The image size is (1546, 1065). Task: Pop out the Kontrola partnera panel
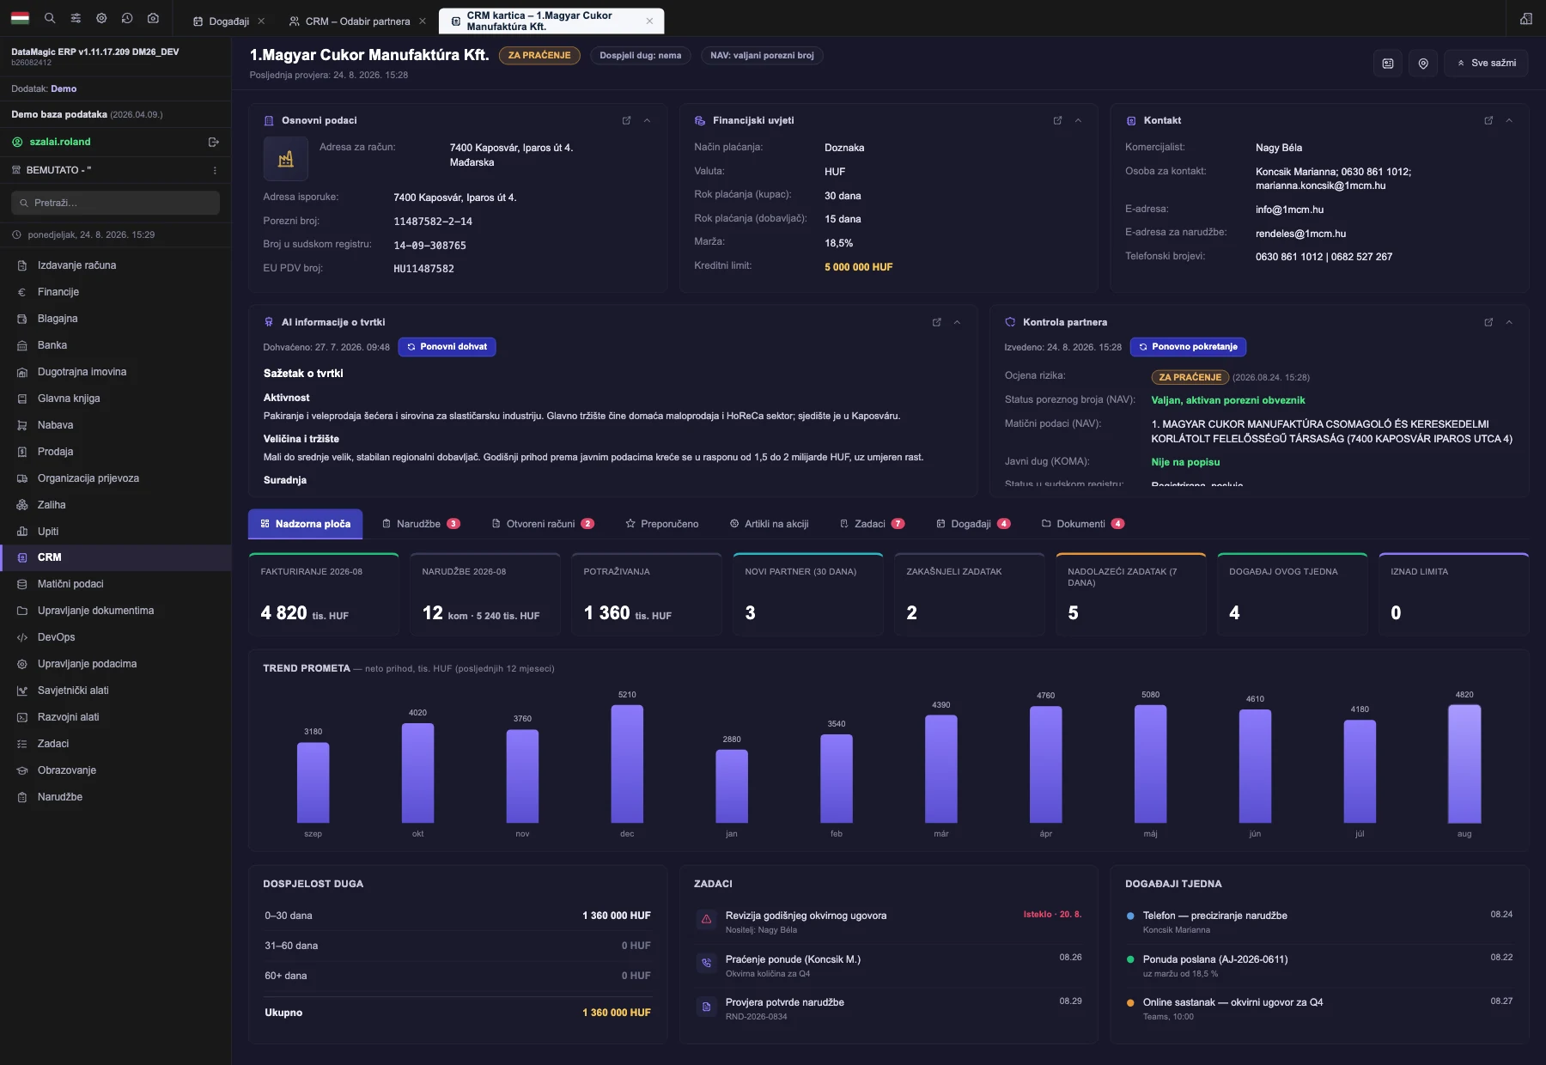[1488, 322]
